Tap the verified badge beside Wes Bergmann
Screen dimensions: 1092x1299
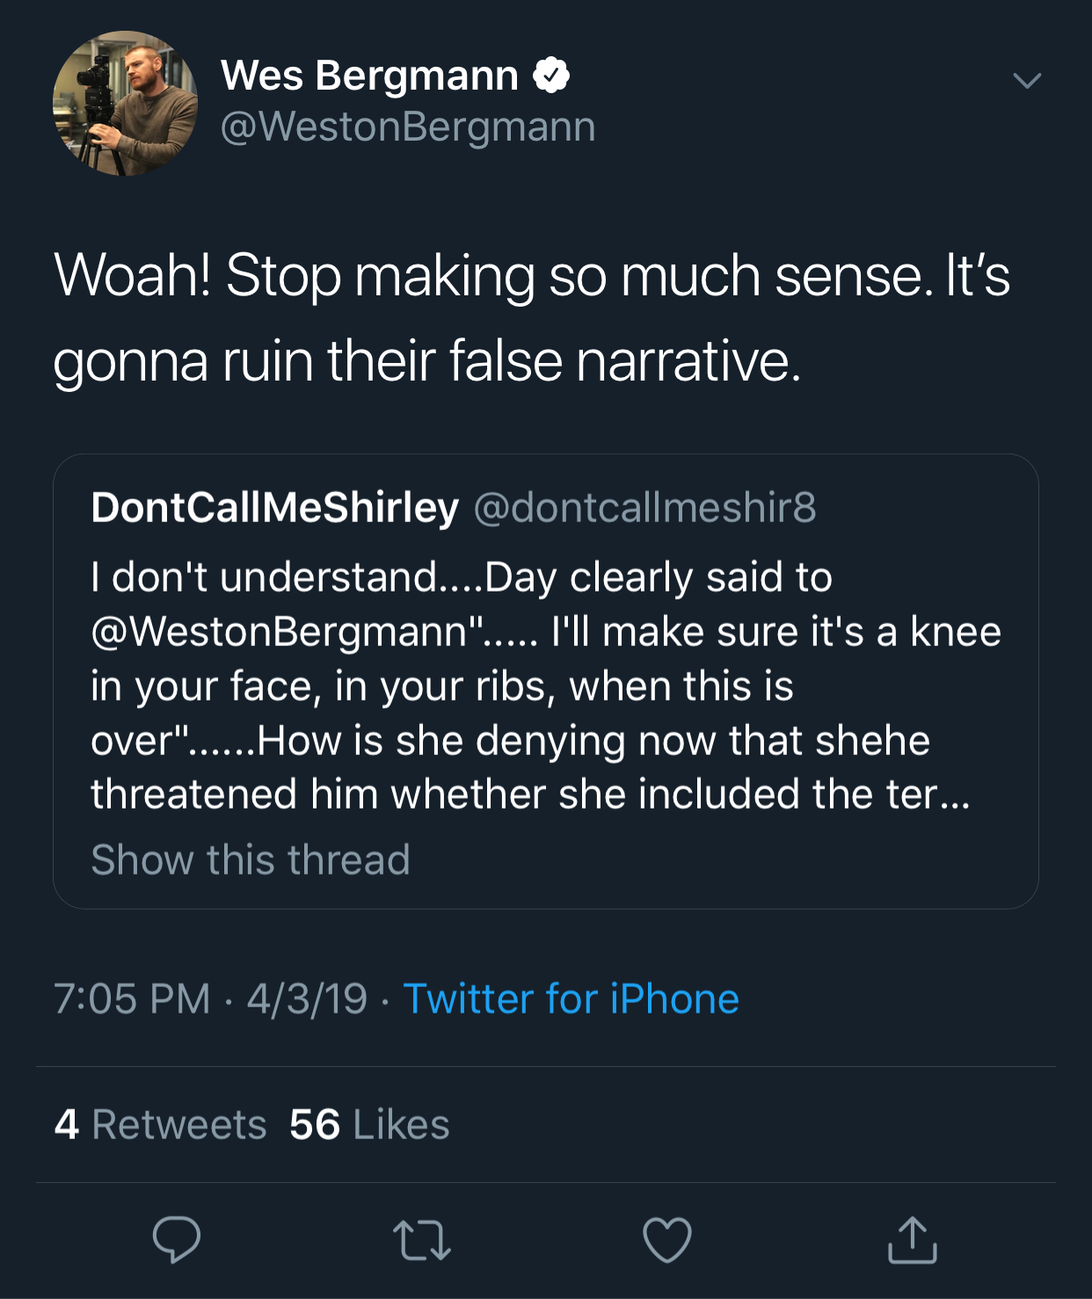click(x=551, y=76)
